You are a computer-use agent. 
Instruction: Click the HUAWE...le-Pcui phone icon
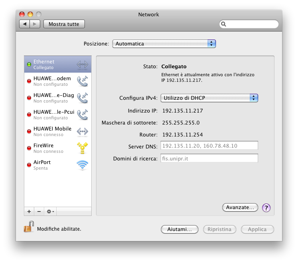point(82,115)
